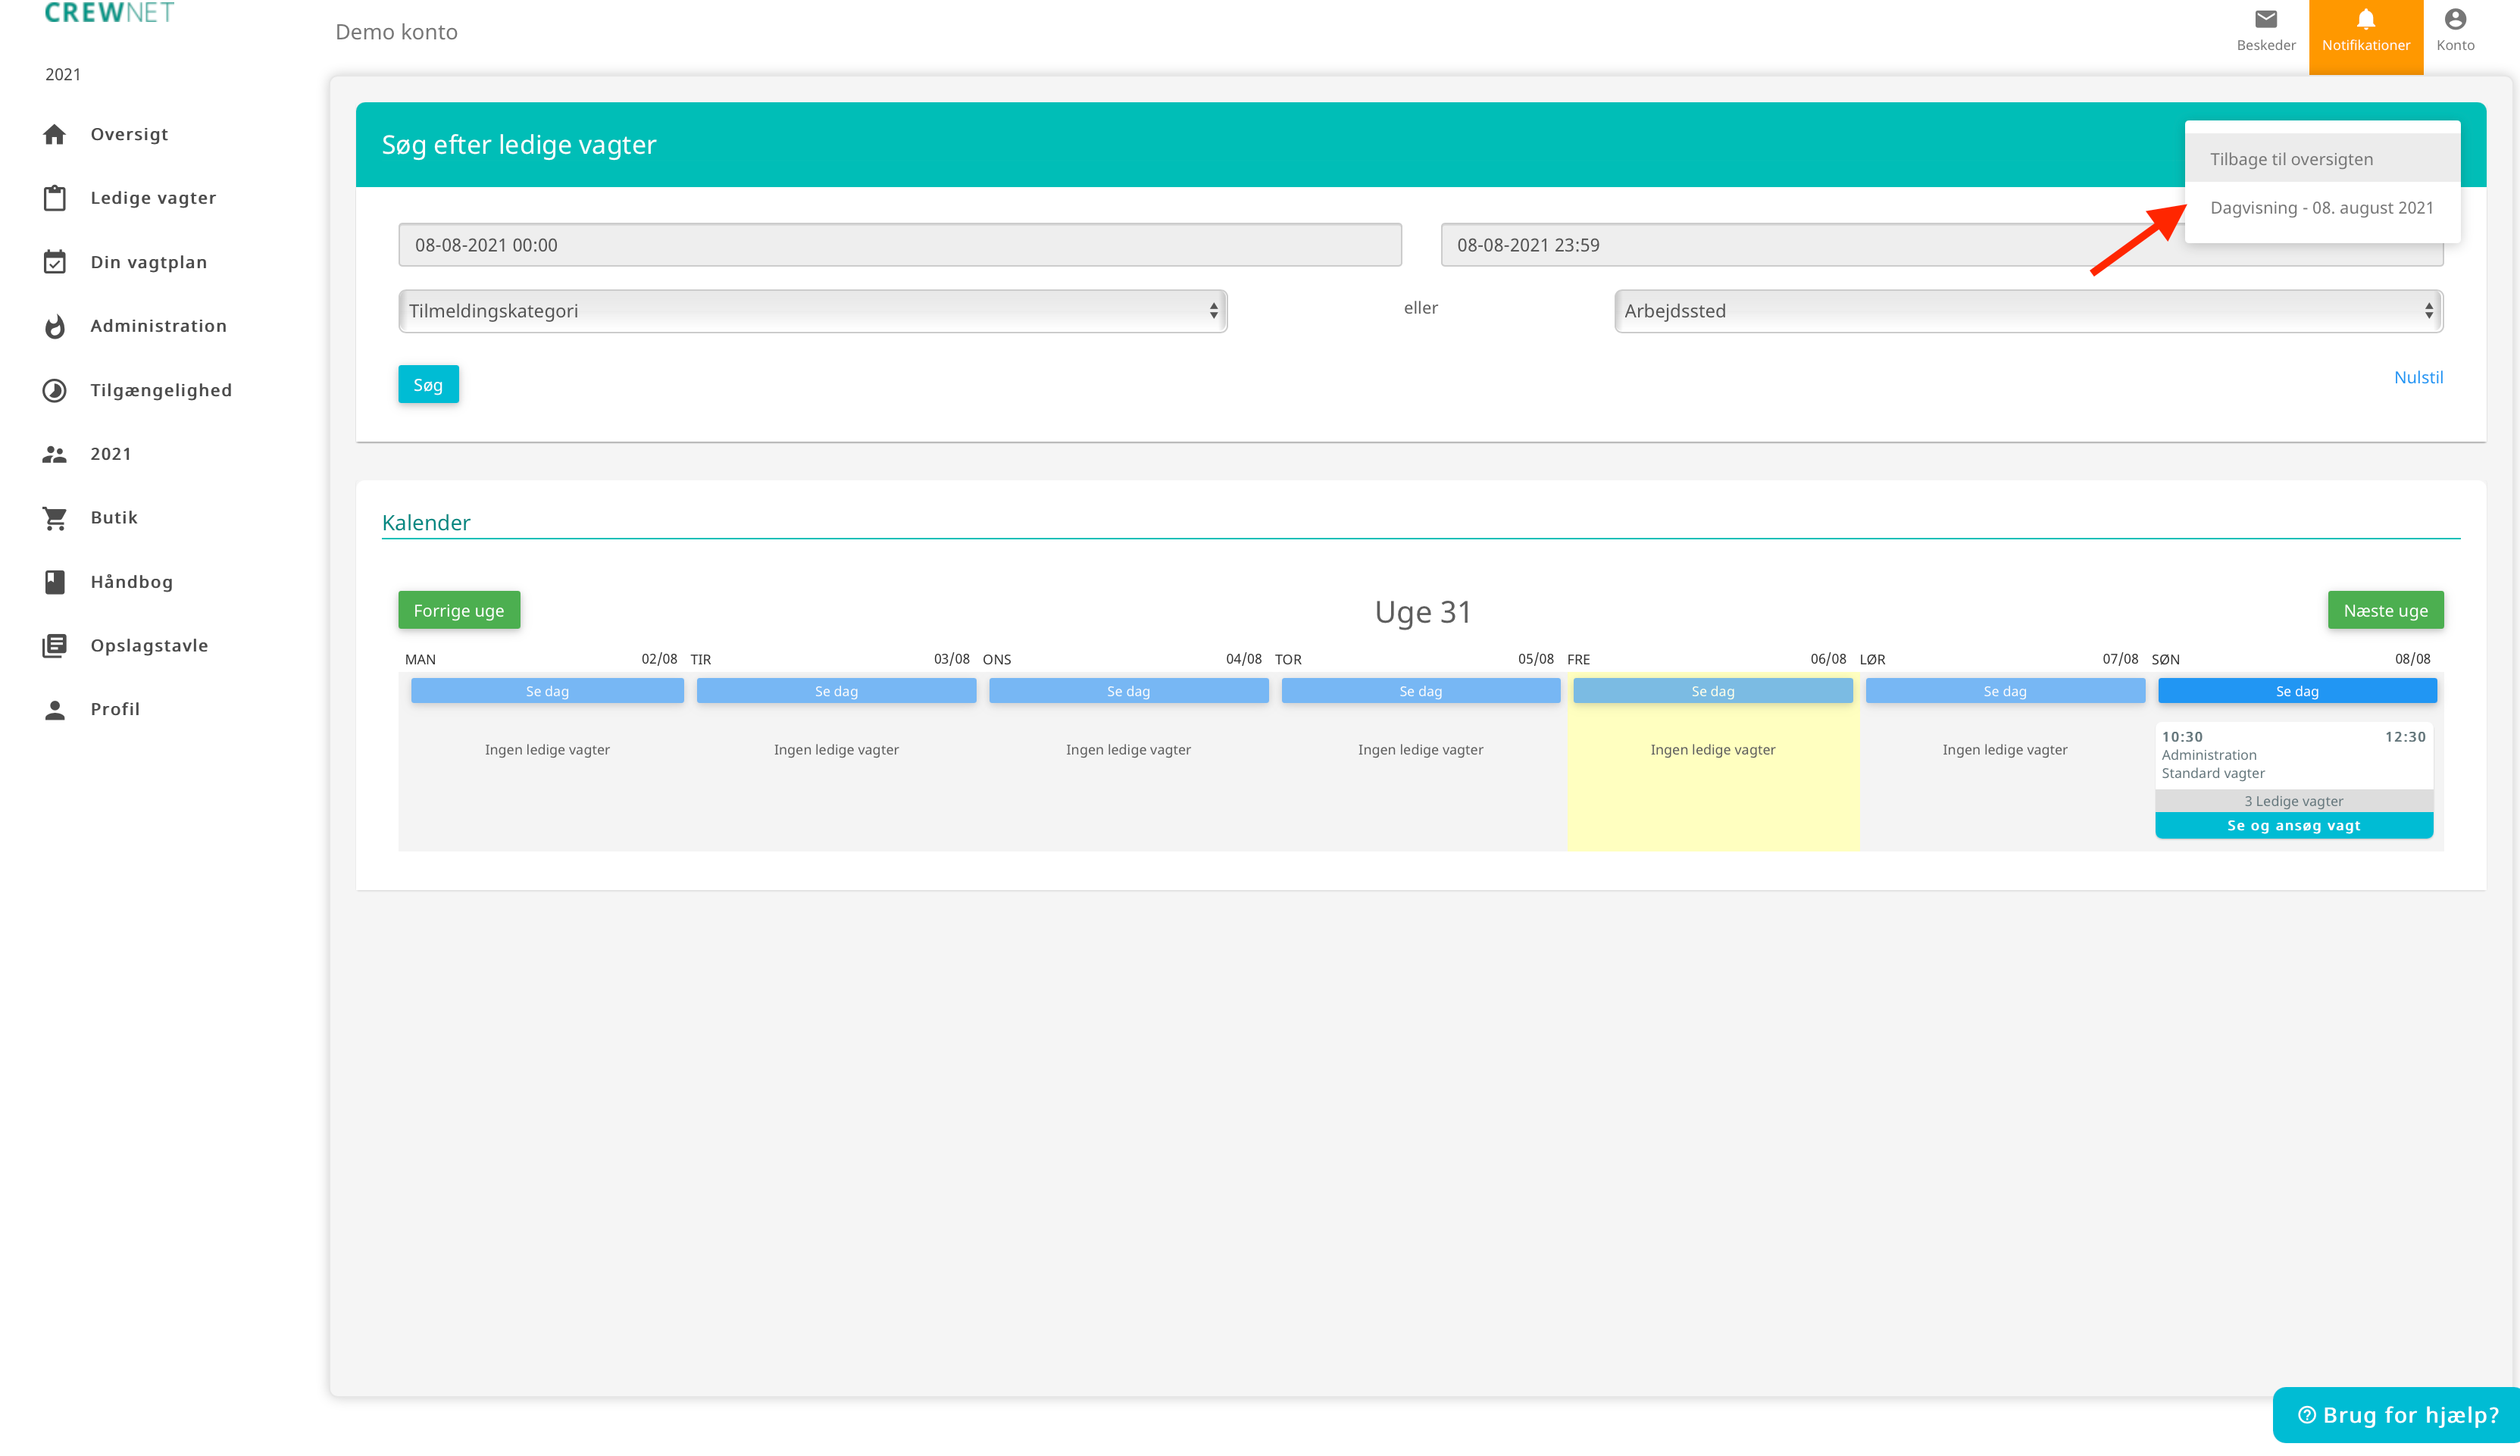This screenshot has width=2520, height=1456.
Task: Select Dagvisning - 08. august 2021 entry
Action: click(2322, 207)
